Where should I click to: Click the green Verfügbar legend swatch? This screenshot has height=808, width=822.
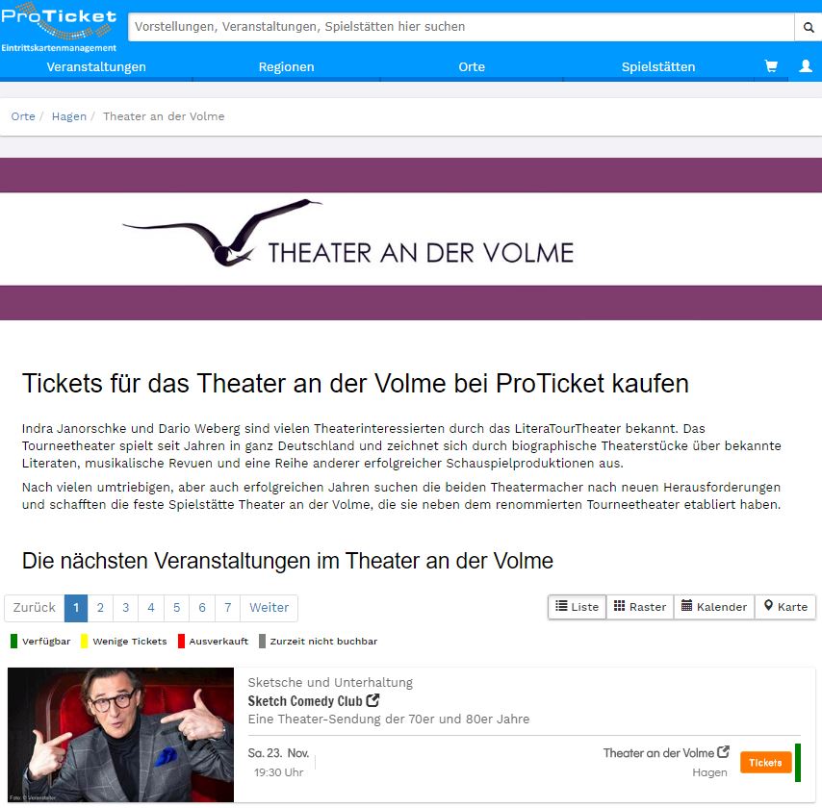(13, 641)
